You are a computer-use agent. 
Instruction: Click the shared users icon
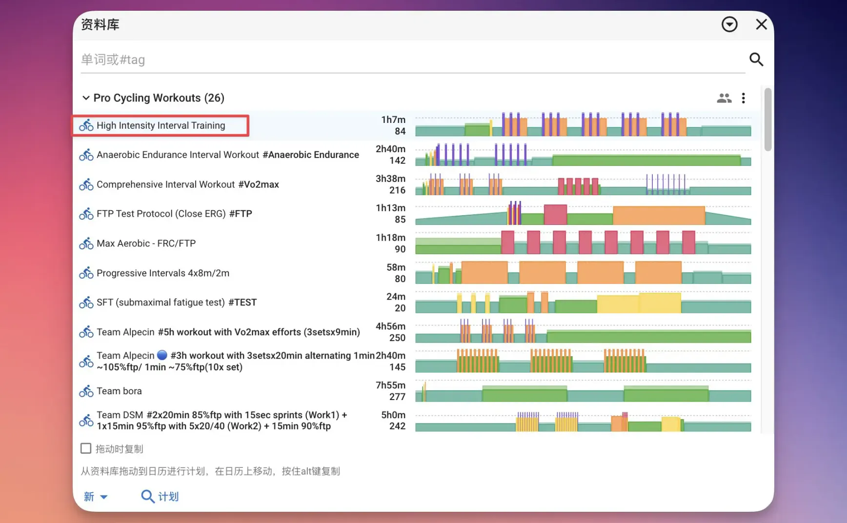[724, 98]
